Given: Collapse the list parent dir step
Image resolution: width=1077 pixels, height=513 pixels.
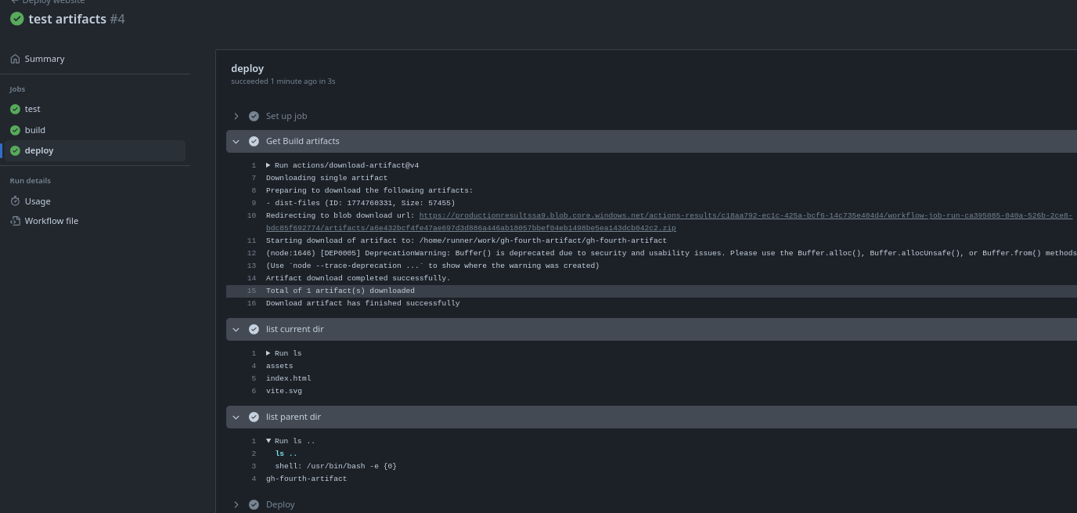Looking at the screenshot, I should 236,417.
